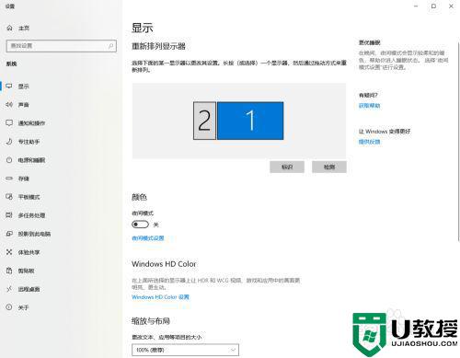Image resolution: width=460 pixels, height=358 pixels.
Task: Click the search magnifier icon in 查找设置 box
Action: click(x=110, y=46)
